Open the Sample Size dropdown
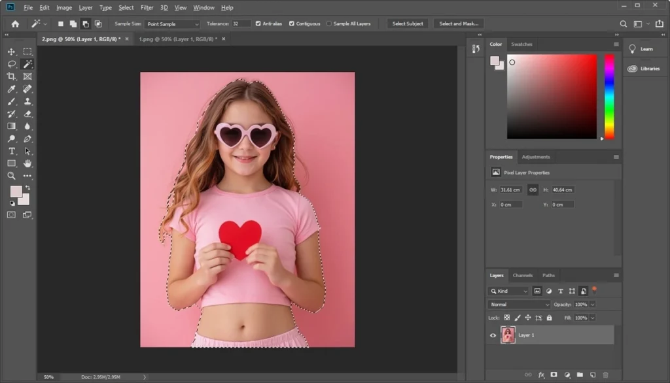The image size is (670, 383). click(172, 24)
